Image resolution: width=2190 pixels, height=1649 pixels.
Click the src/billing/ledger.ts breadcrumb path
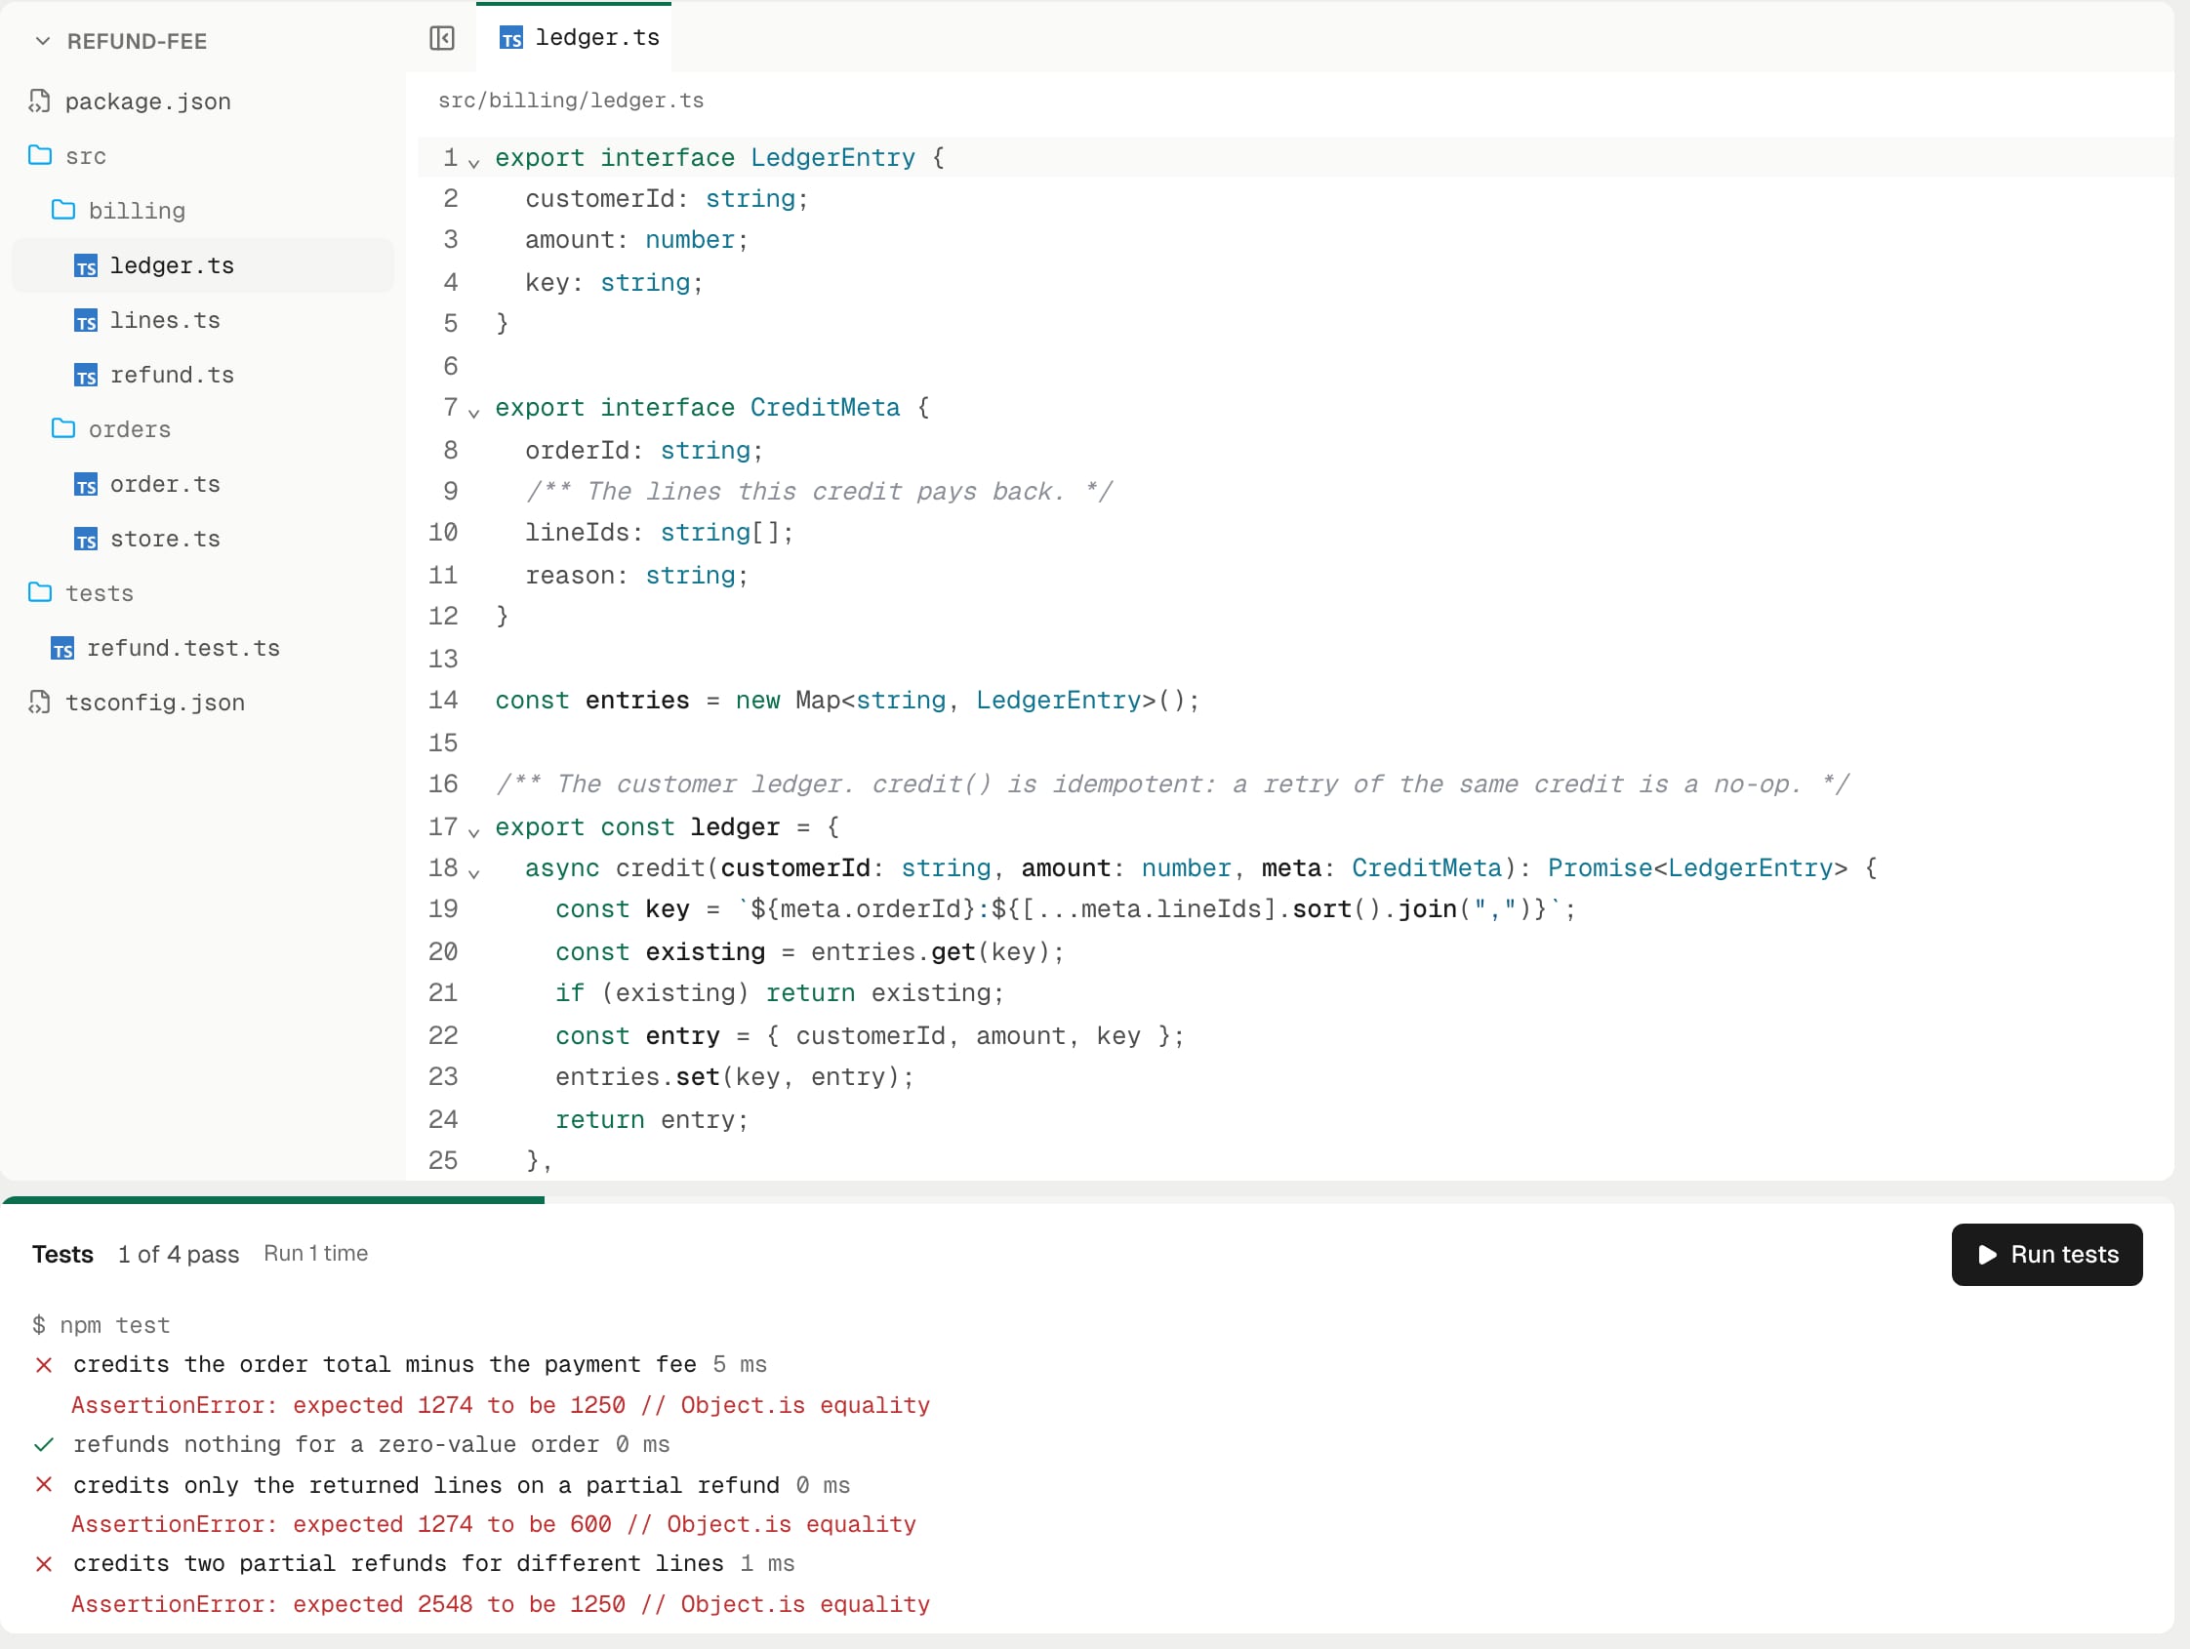click(571, 100)
